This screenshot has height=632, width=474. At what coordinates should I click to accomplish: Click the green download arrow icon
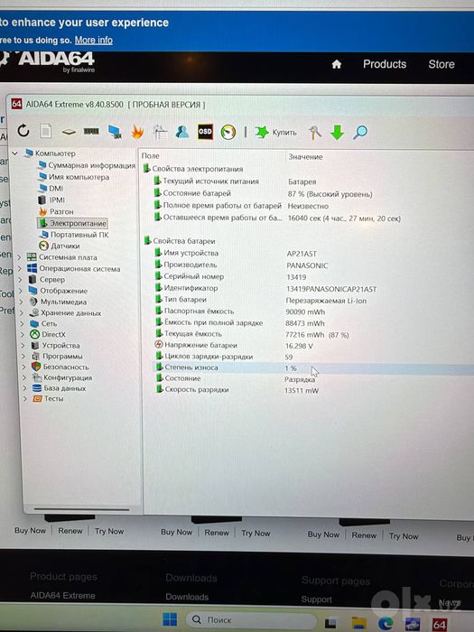pos(337,132)
